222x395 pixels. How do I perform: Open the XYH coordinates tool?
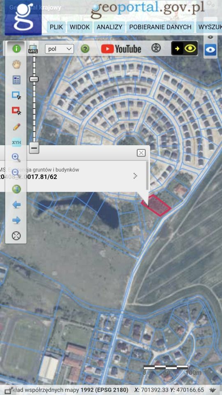pyautogui.click(x=16, y=142)
